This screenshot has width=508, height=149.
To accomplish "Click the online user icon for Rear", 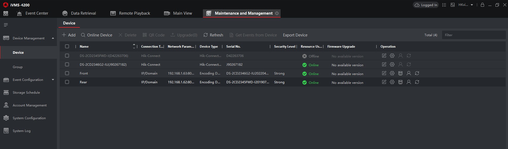I will click(x=409, y=82).
